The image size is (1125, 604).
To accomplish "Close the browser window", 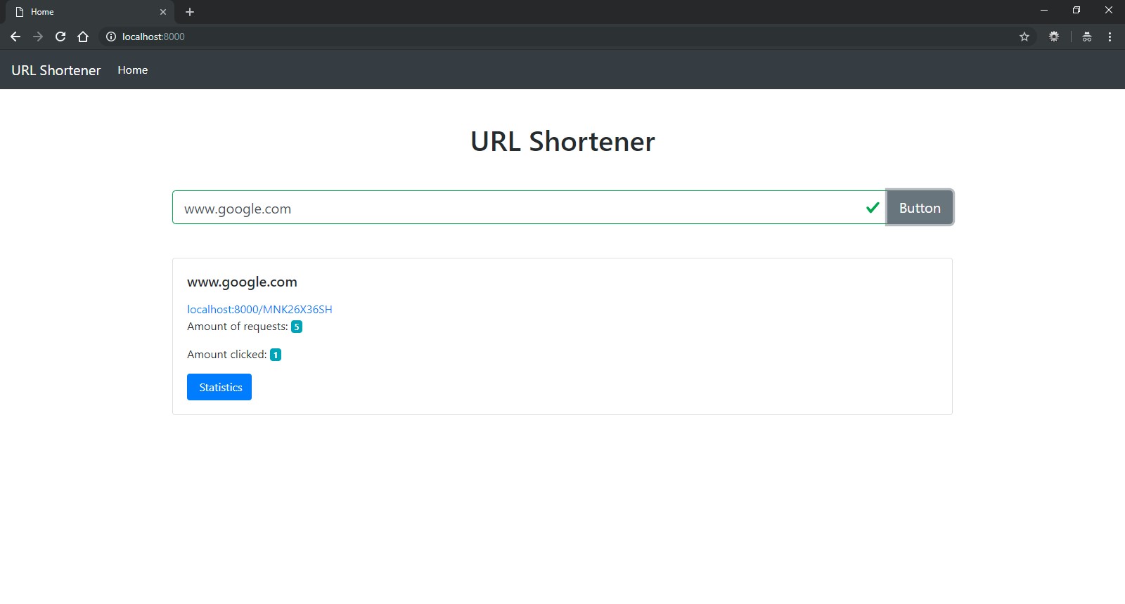I will pos(1109,11).
